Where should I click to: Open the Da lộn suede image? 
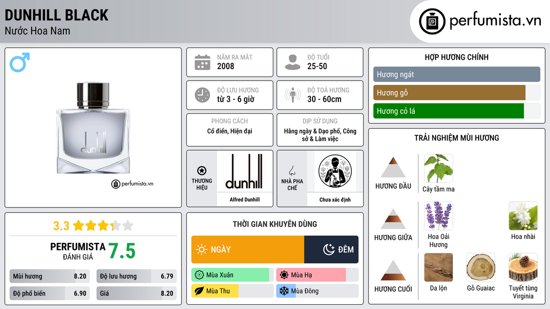click(x=438, y=267)
